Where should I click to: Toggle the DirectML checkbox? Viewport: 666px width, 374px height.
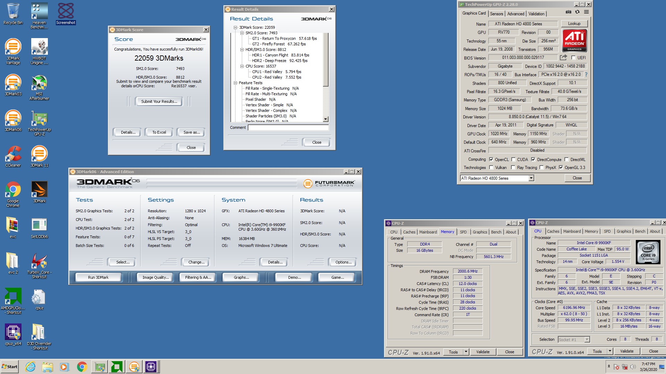566,160
